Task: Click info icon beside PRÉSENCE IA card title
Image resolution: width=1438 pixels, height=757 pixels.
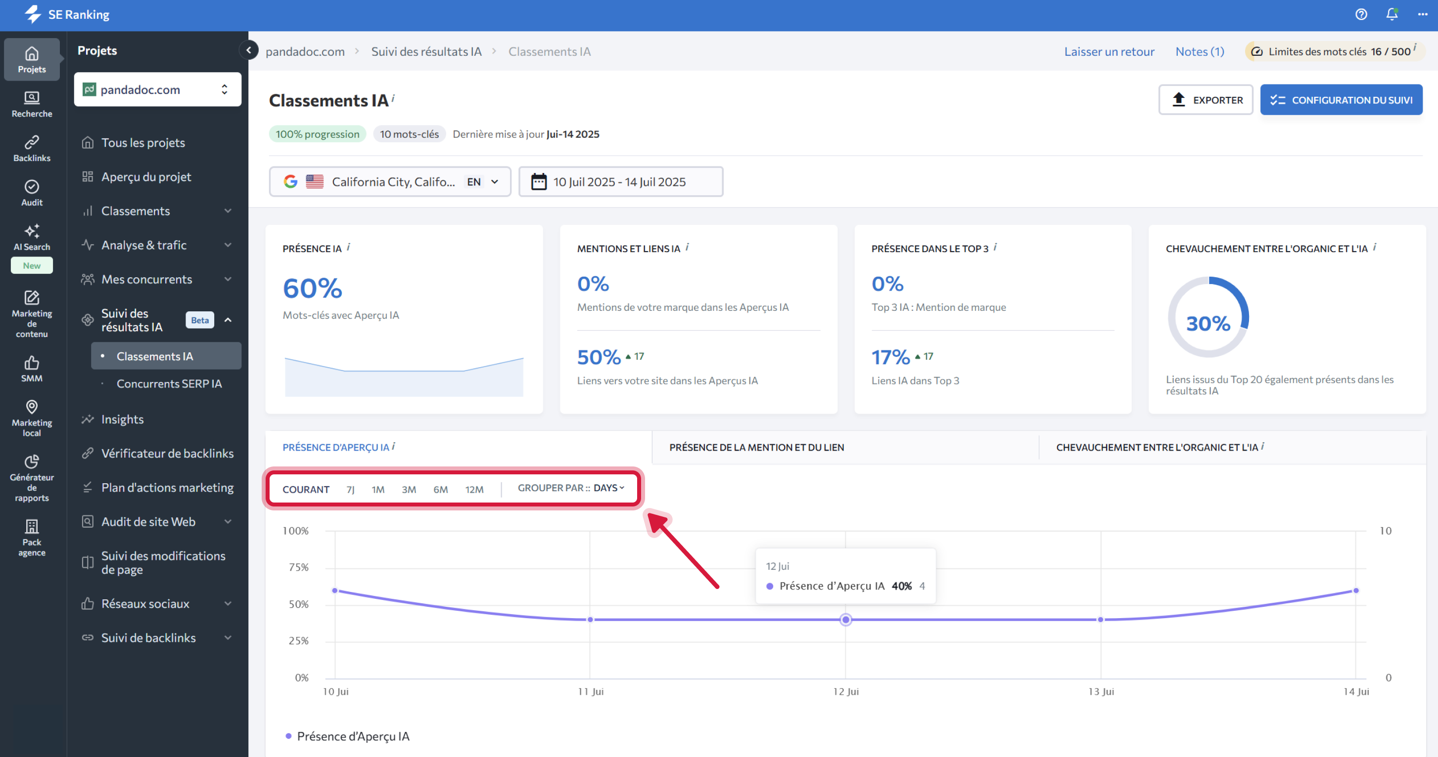Action: pos(348,247)
